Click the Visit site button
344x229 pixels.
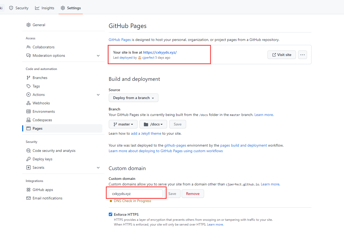click(x=282, y=55)
